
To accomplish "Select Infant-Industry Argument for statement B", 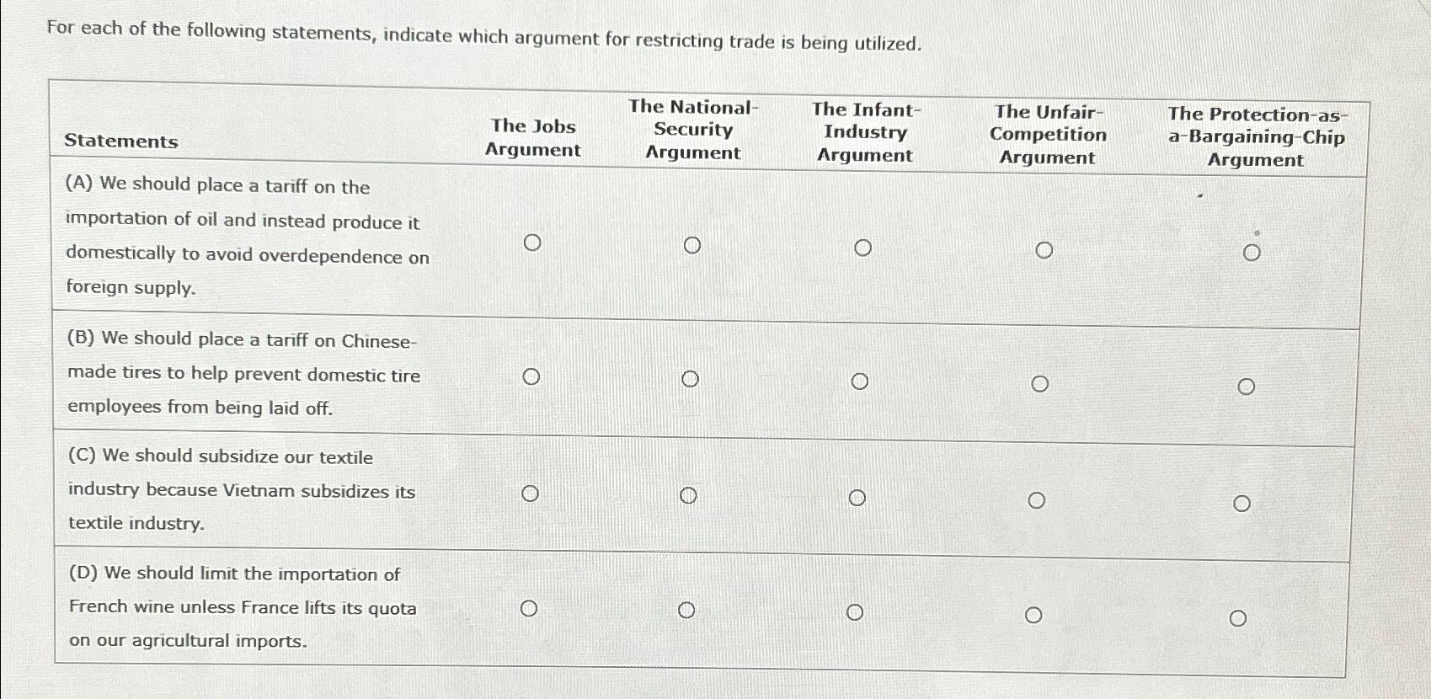I will (x=860, y=382).
